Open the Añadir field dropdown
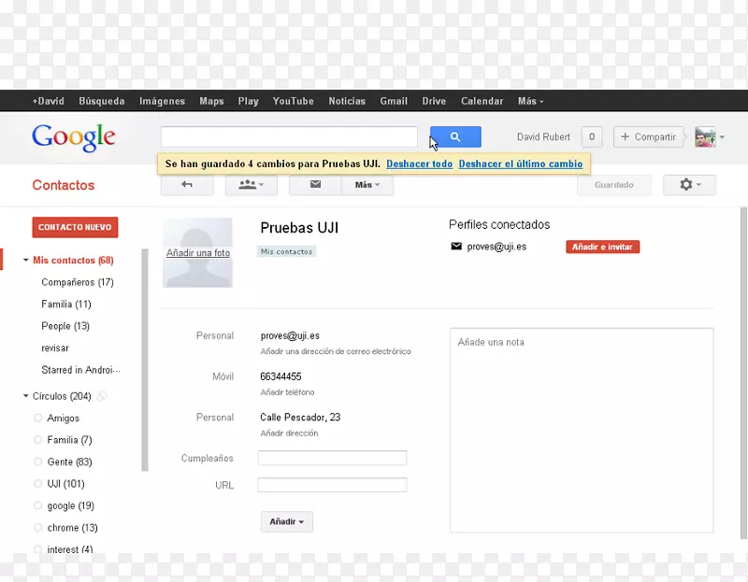The width and height of the screenshot is (748, 582). click(287, 521)
